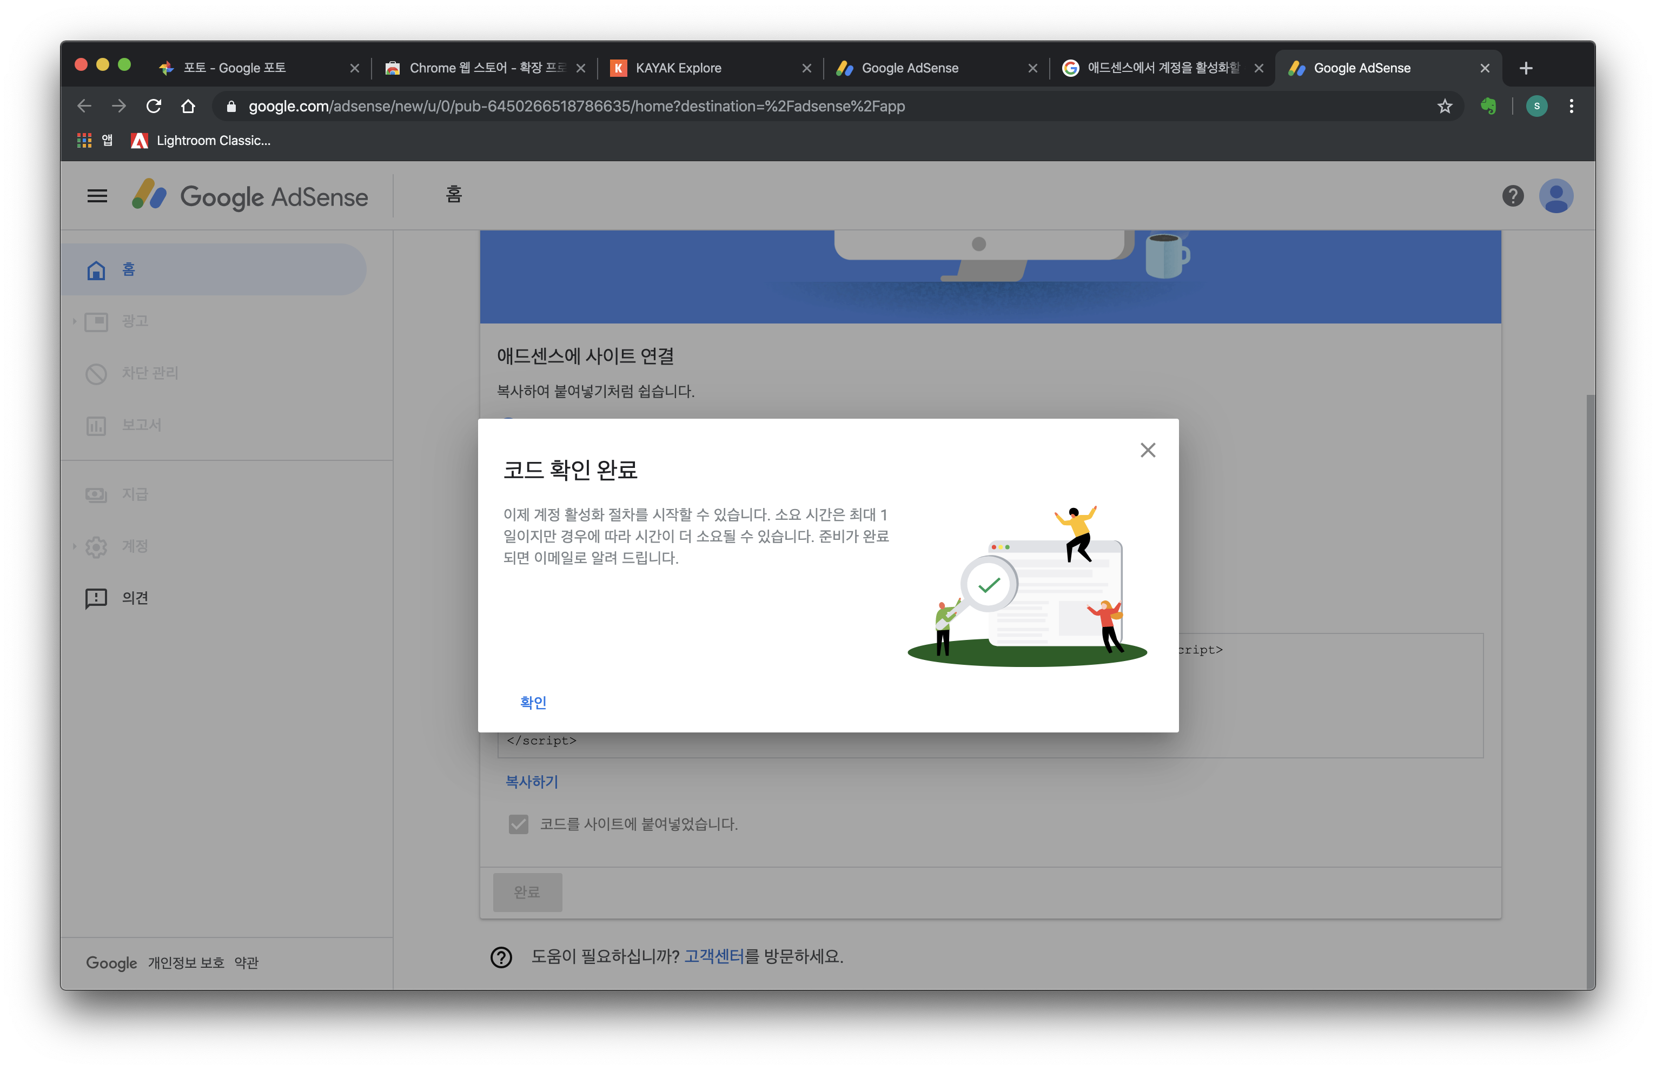Reload the current page
This screenshot has height=1070, width=1656.
pyautogui.click(x=154, y=107)
